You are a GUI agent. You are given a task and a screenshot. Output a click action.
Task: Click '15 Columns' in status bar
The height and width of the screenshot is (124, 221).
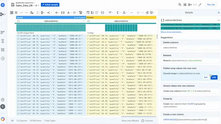tap(22, 121)
